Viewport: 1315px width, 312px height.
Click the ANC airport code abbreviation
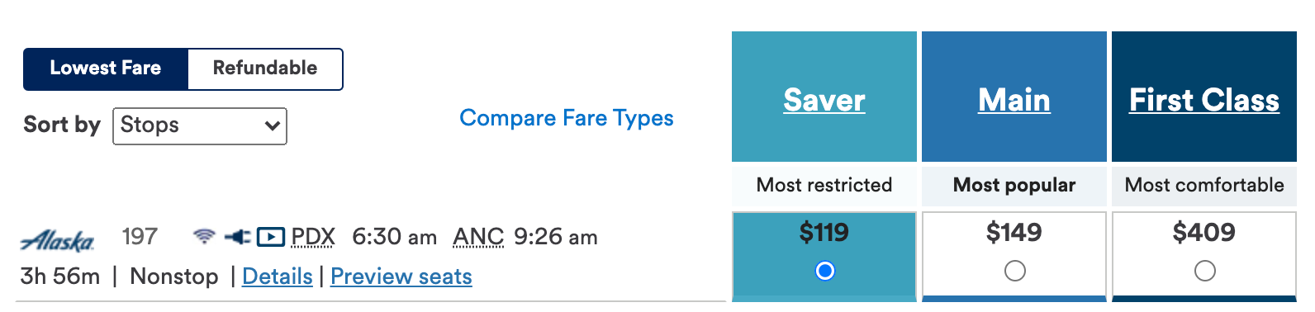tap(478, 237)
